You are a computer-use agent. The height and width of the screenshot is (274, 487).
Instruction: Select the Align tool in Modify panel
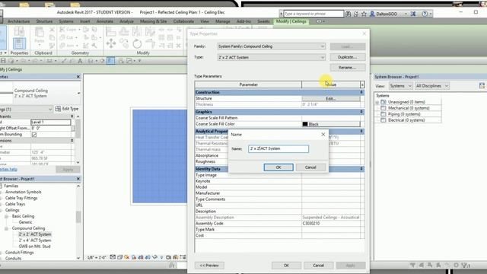click(111, 31)
